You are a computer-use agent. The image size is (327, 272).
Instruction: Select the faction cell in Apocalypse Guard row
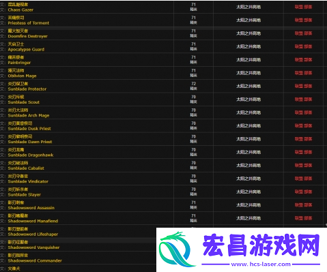[x=303, y=46]
